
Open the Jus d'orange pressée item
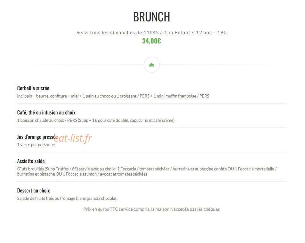[x=37, y=137]
